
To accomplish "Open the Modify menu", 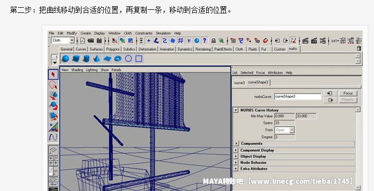I will (72, 33).
